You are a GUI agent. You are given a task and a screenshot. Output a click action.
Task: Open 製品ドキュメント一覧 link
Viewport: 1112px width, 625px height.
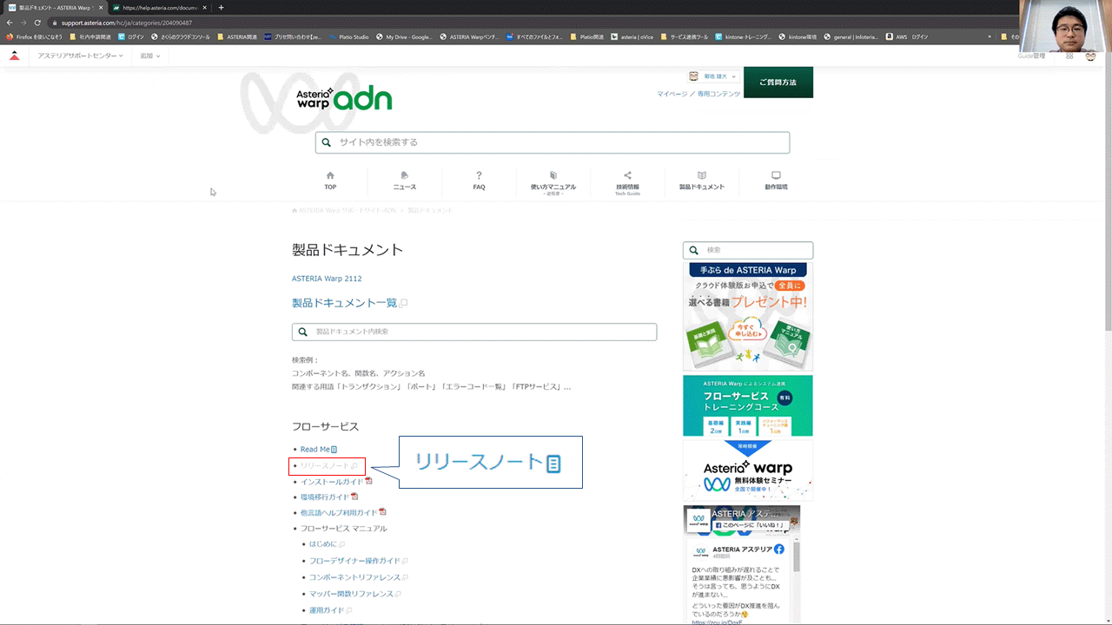tap(344, 303)
